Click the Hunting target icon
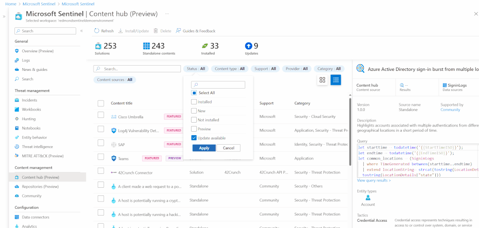Viewport: 479px width, 228px height. [17, 119]
